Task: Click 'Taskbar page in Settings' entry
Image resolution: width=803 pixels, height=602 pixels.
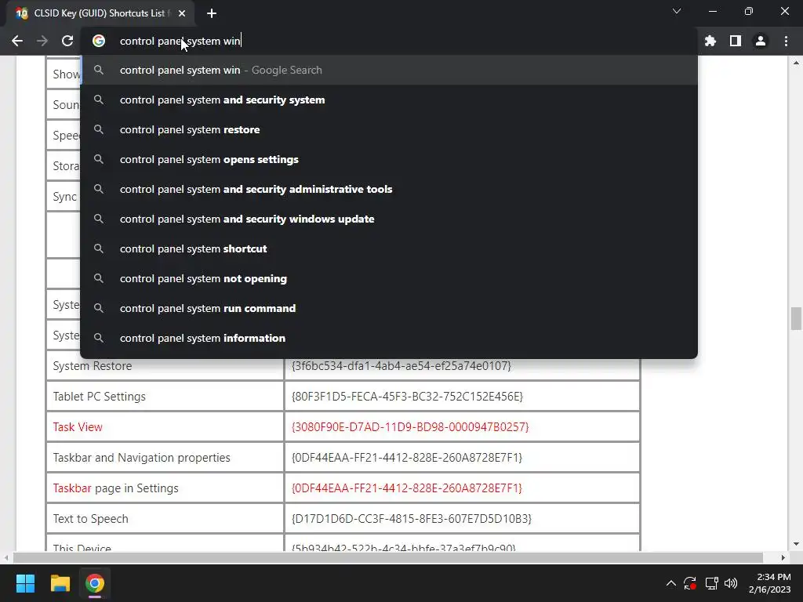Action: [116, 488]
